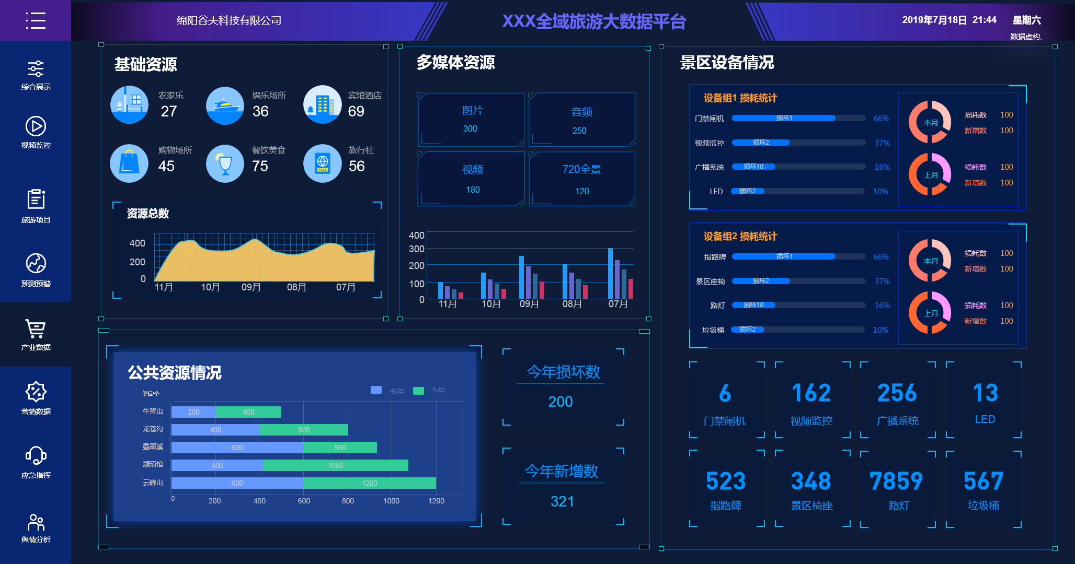Click the 宾馆酒店 buildings icon
The image size is (1075, 564).
coord(322,104)
